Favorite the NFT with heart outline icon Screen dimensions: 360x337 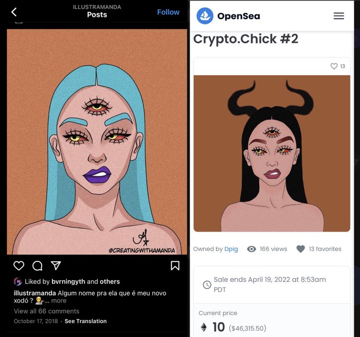(x=334, y=66)
